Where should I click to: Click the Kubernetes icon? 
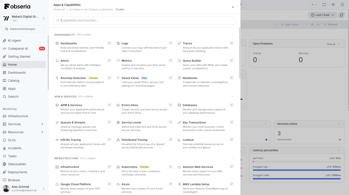pos(118,167)
